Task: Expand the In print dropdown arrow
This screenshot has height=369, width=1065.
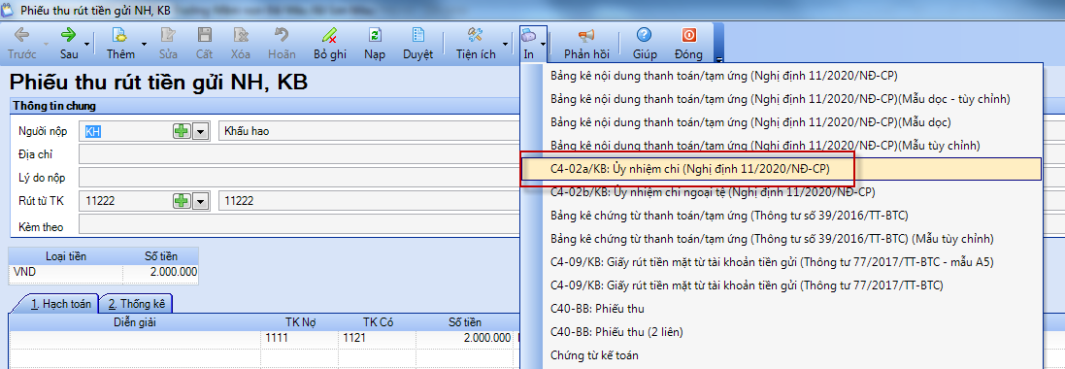Action: point(543,44)
